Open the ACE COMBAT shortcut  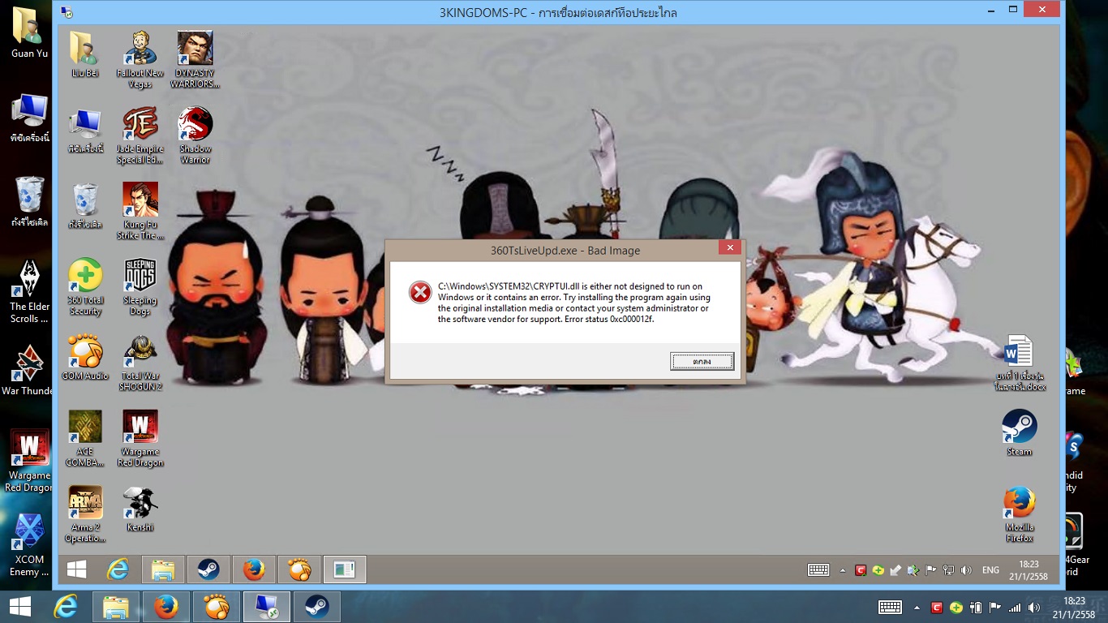[x=85, y=438]
